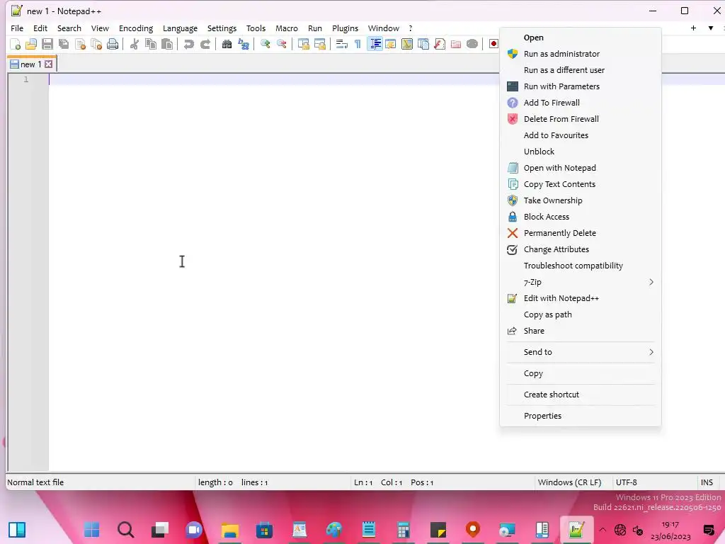Select Delete From Firewall option

point(581,119)
